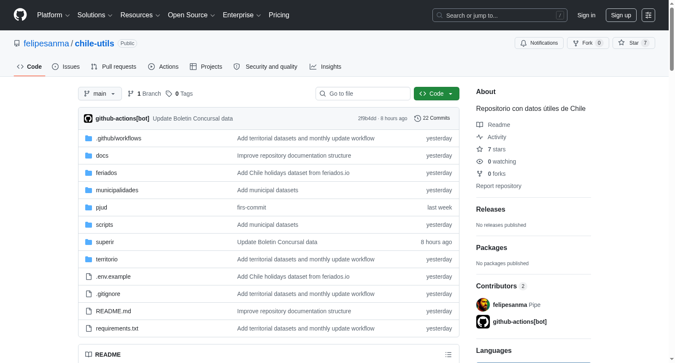Screen dimensions: 675x363
Task: Focus the Go to file input
Action: 363,94
